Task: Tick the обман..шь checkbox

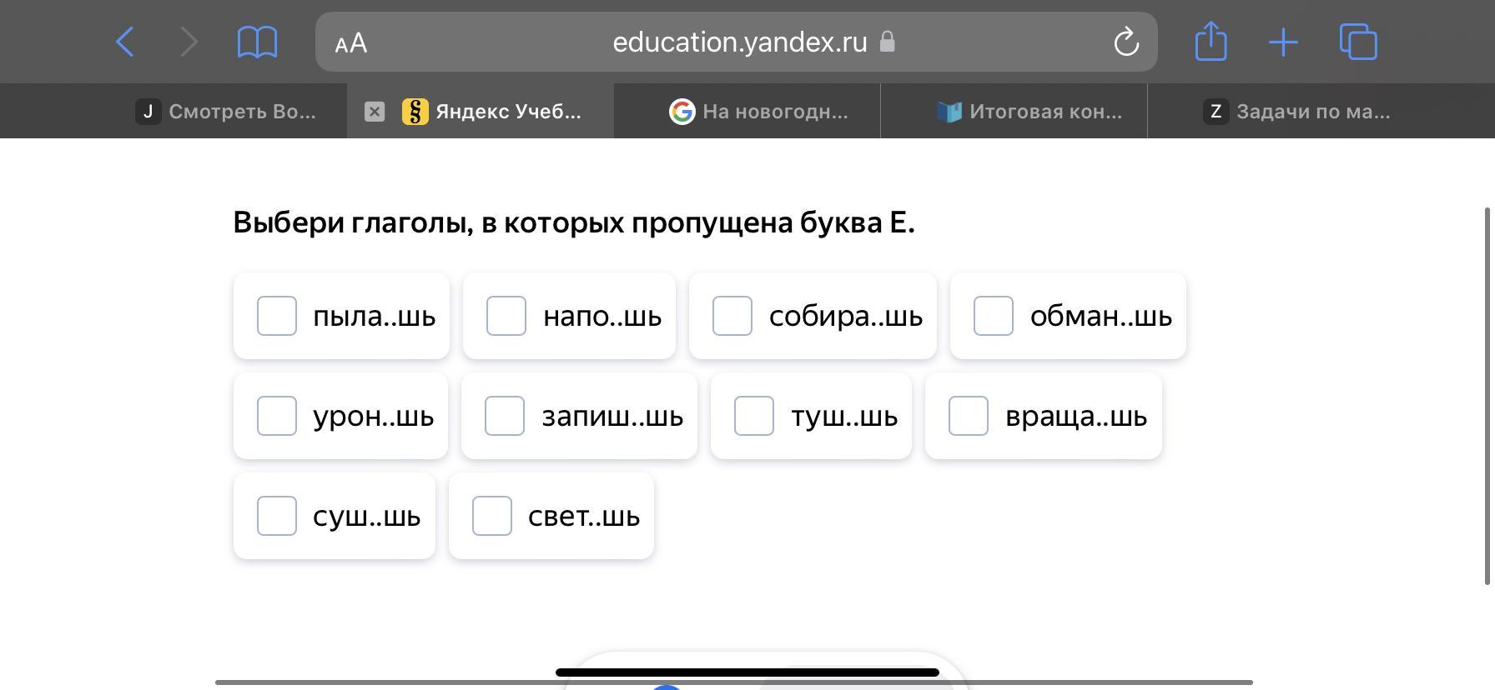Action: pos(994,316)
